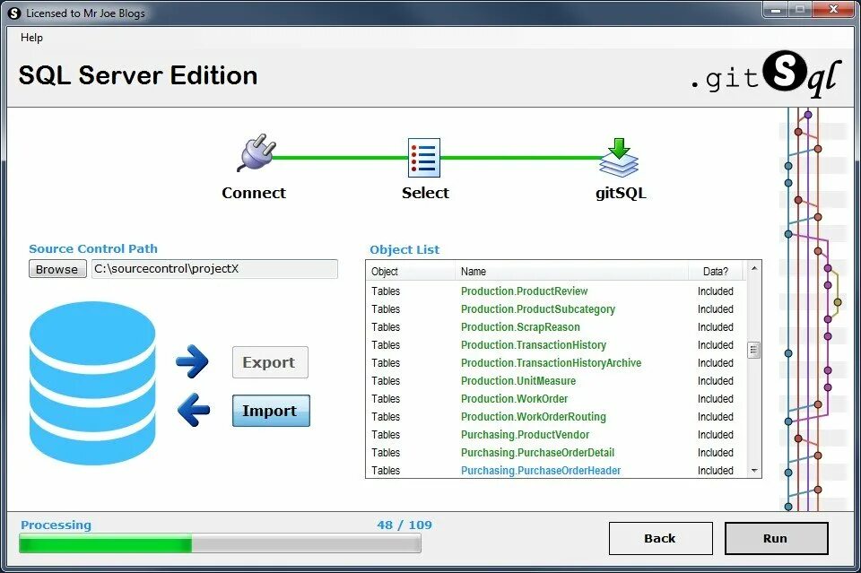
Task: Select the Production.WorkOrder row
Action: 556,399
